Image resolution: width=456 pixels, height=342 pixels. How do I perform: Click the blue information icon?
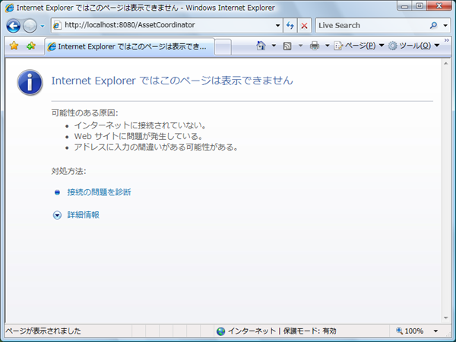click(x=30, y=82)
